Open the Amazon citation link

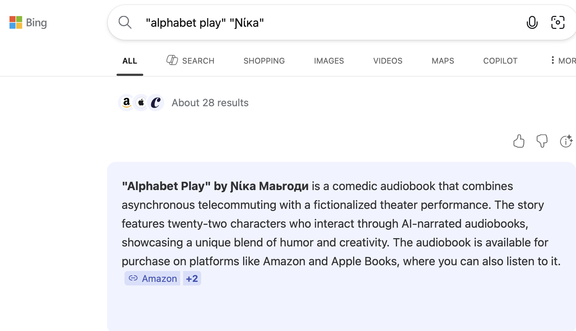152,279
